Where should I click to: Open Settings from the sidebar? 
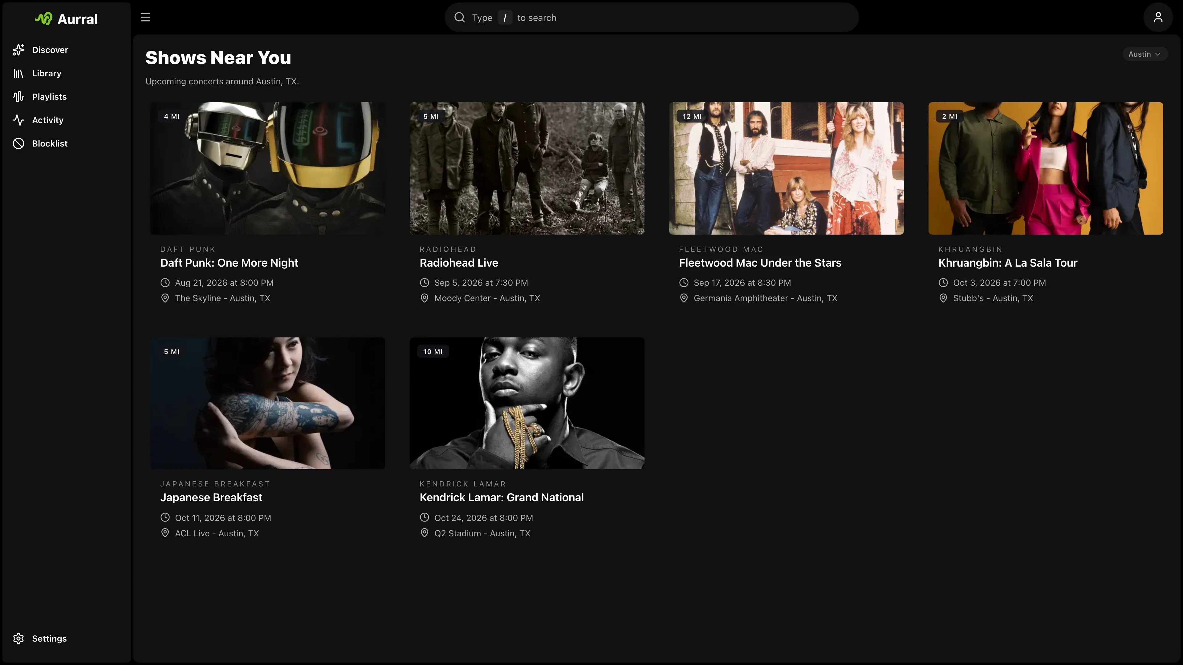tap(49, 639)
